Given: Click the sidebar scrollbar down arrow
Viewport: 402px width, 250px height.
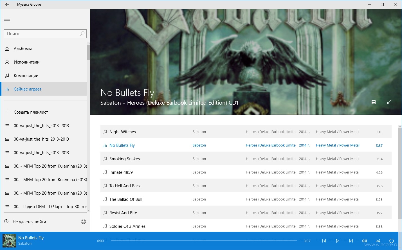Looking at the screenshot, I should pyautogui.click(x=89, y=210).
